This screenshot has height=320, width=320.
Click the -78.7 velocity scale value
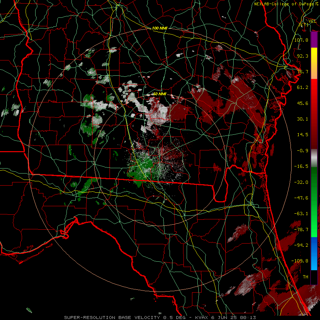click(301, 230)
